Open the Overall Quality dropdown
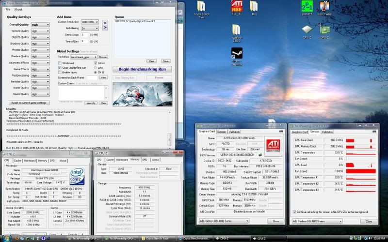 click(x=40, y=25)
